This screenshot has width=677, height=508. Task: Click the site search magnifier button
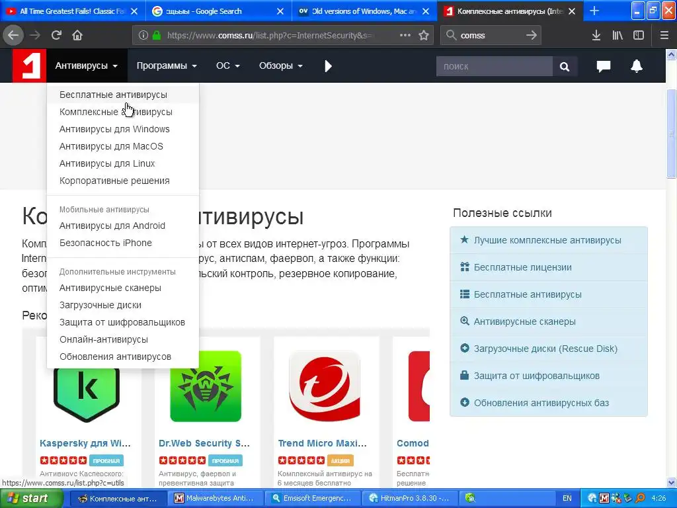565,67
